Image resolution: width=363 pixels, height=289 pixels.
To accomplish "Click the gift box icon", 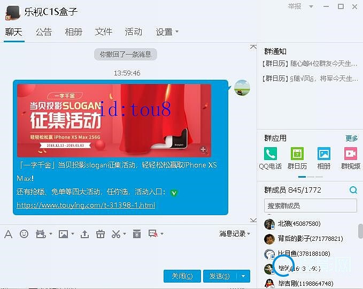I will coord(101,234).
